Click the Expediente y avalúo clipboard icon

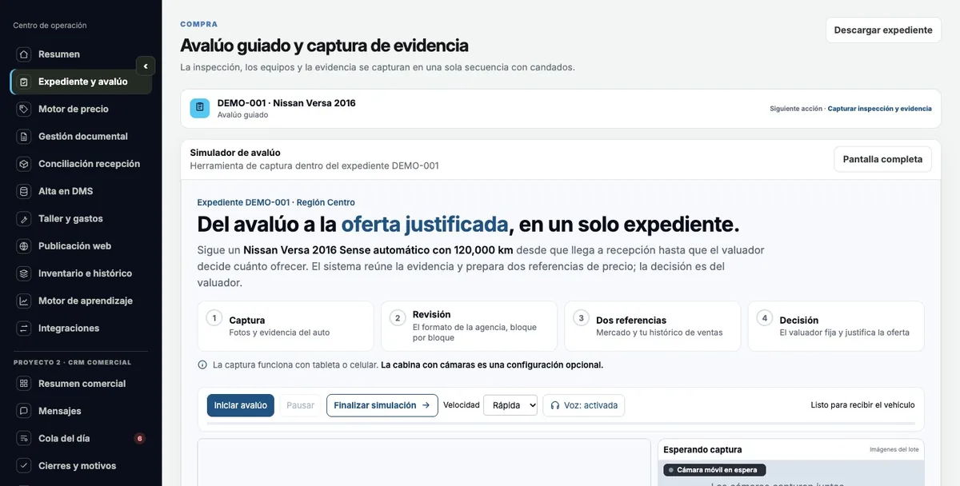tap(23, 82)
